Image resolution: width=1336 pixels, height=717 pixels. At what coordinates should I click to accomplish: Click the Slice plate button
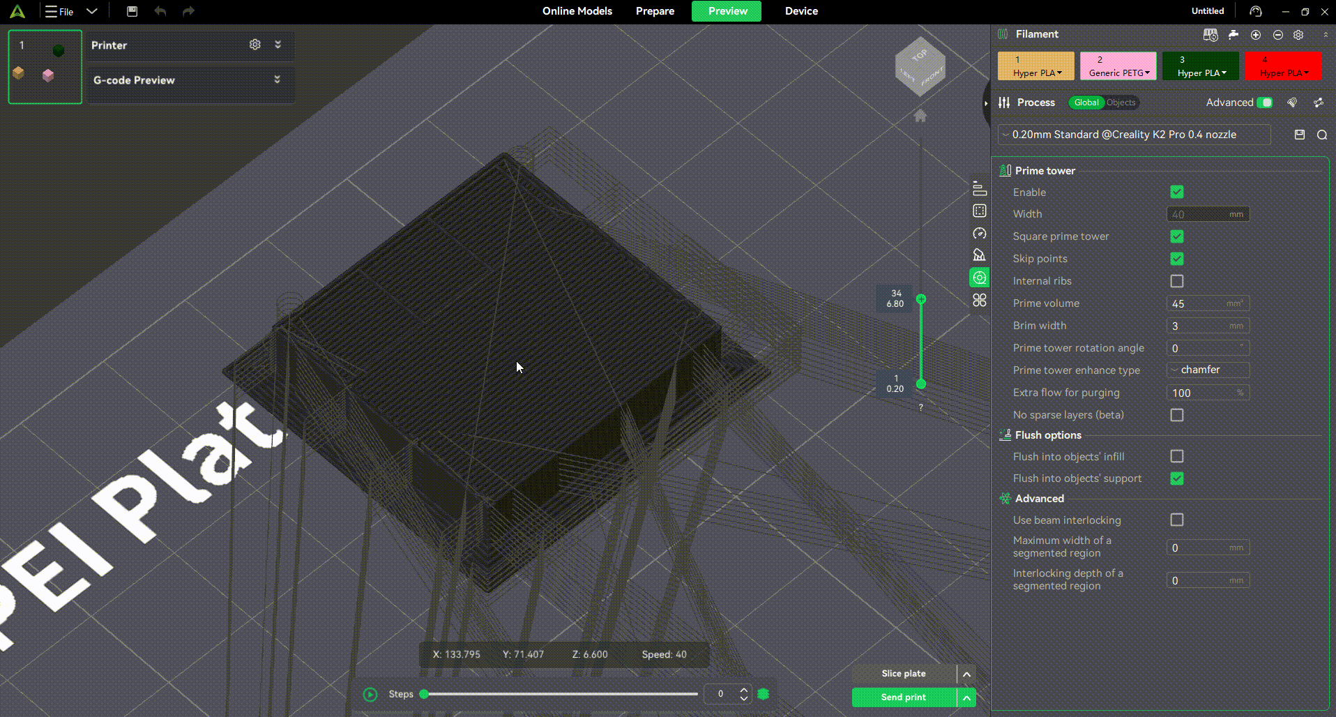pyautogui.click(x=904, y=674)
